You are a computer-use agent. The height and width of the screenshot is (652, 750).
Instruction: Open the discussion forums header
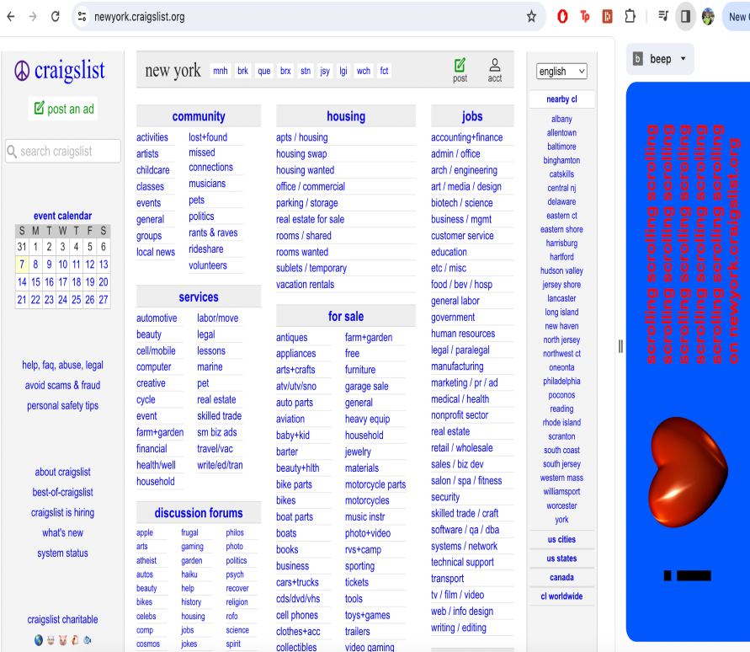click(x=199, y=513)
